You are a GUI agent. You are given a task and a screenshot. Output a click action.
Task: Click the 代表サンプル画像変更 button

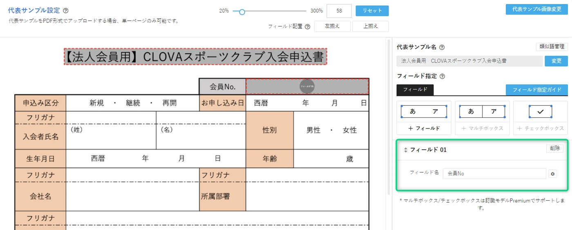[x=536, y=9]
